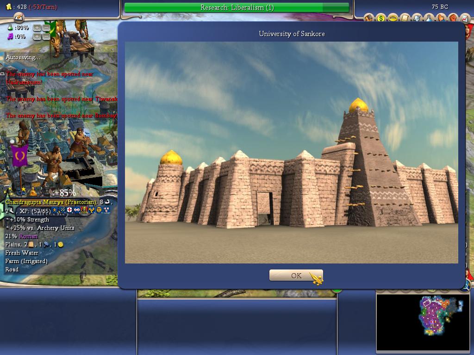Open the Foreign Advisor scroll icon
Image resolution: width=474 pixels, height=355 pixels.
point(405,18)
